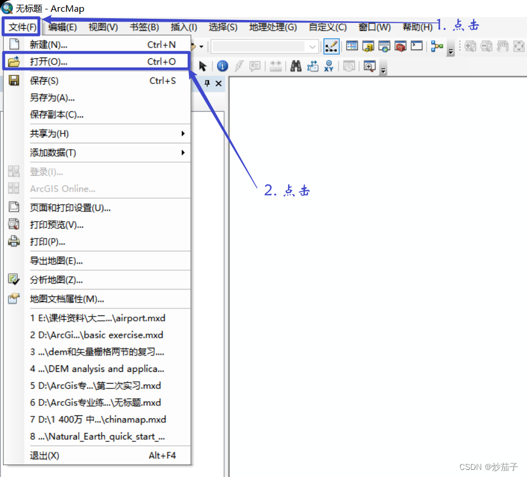Image resolution: width=527 pixels, height=477 pixels.
Task: Open the 文件(F) menu
Action: click(x=22, y=27)
